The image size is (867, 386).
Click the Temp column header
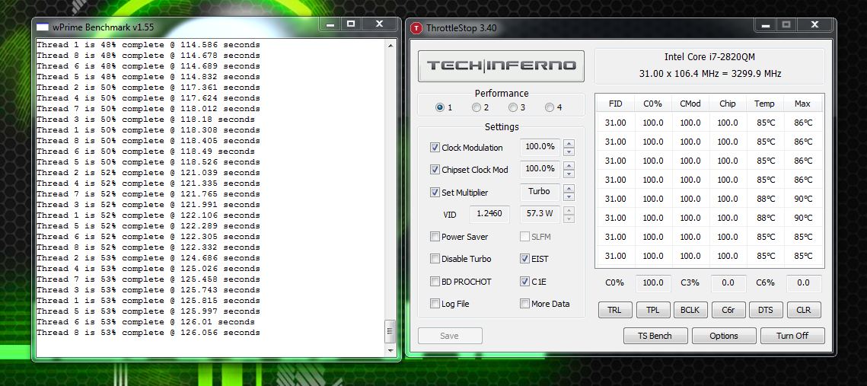tap(765, 104)
